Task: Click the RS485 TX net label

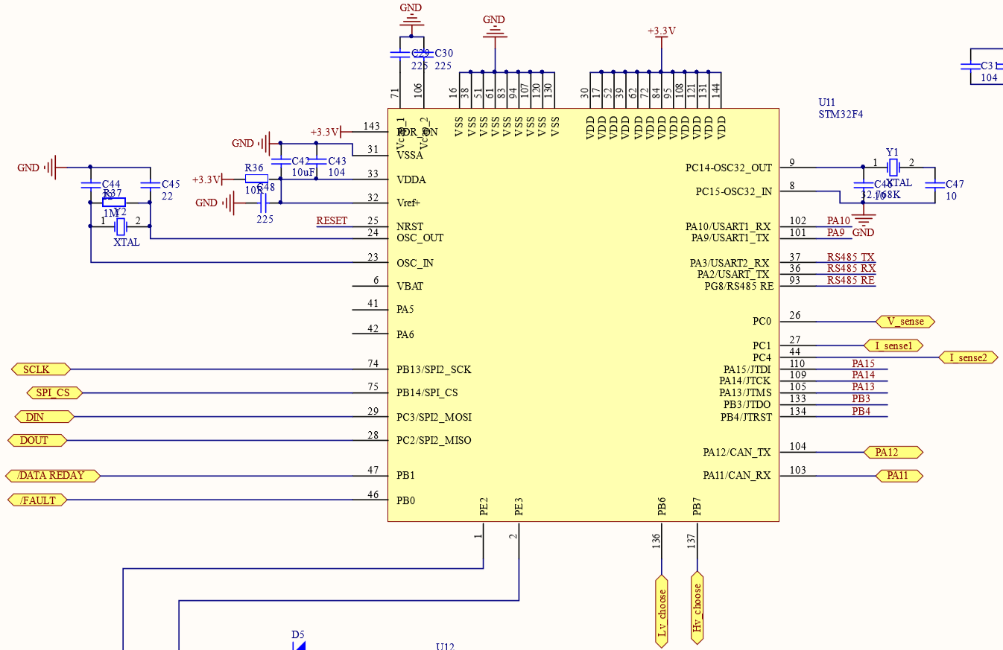Action: 851,257
